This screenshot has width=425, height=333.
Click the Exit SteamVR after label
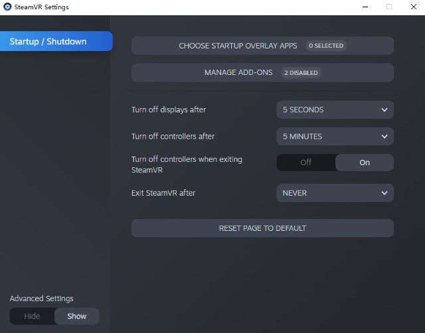click(163, 193)
